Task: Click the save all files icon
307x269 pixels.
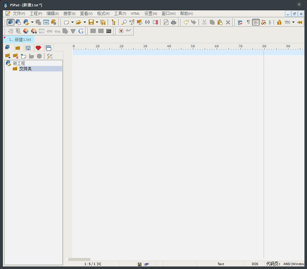Action: coord(103,22)
